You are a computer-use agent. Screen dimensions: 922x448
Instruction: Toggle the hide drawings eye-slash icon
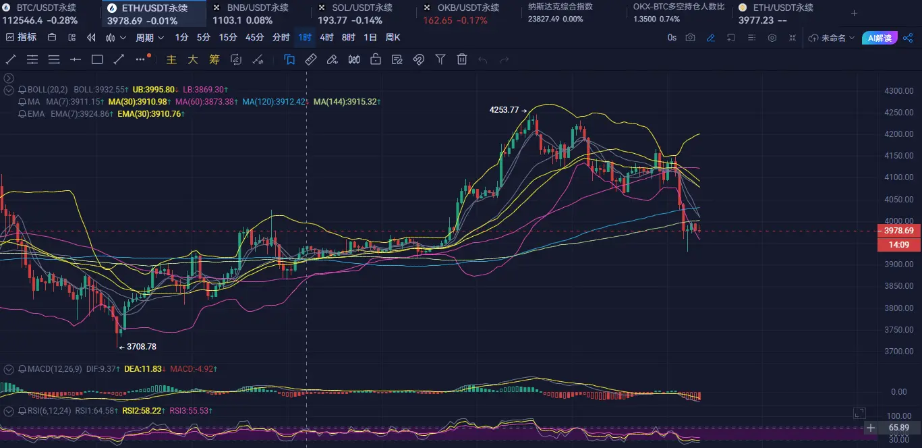tap(418, 59)
